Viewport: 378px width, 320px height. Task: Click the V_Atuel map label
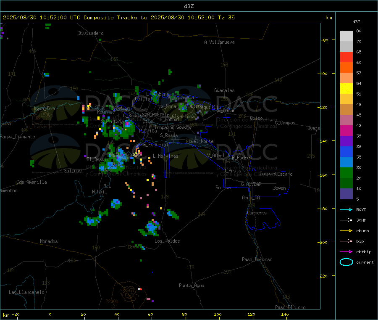[x=216, y=156]
